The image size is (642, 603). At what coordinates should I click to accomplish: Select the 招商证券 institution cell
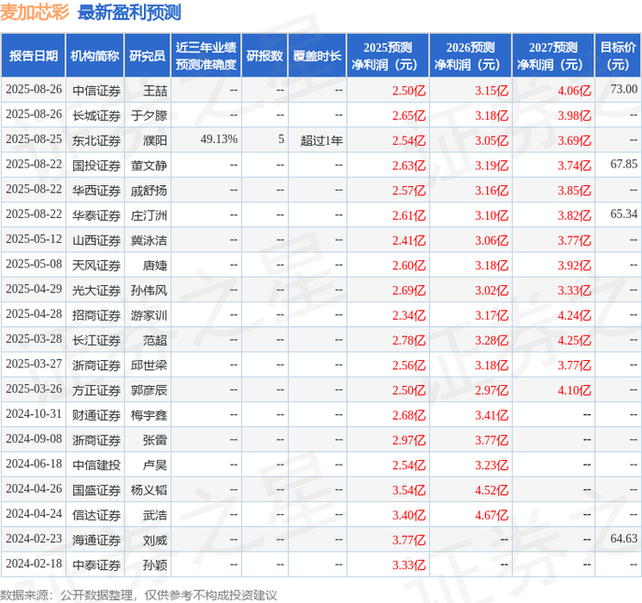96,315
